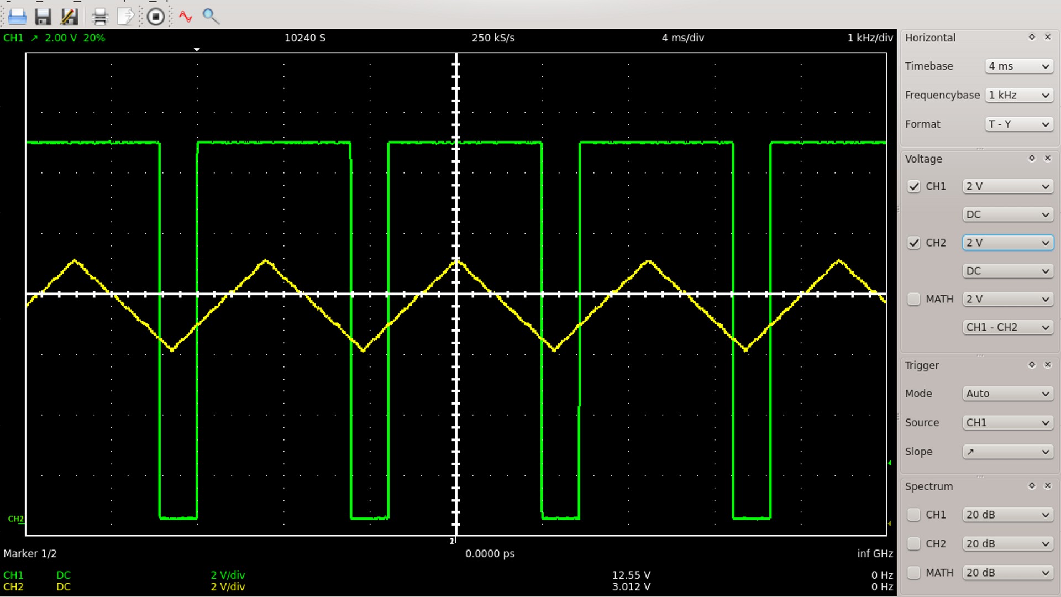Open the CH1 - CH2 math mode dropdown
Viewport: 1061px width, 597px height.
click(x=1007, y=327)
